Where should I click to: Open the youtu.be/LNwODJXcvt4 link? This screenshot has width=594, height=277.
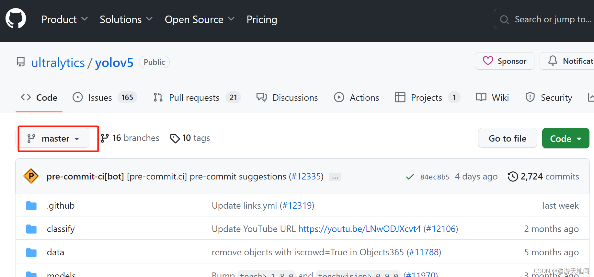(x=360, y=229)
